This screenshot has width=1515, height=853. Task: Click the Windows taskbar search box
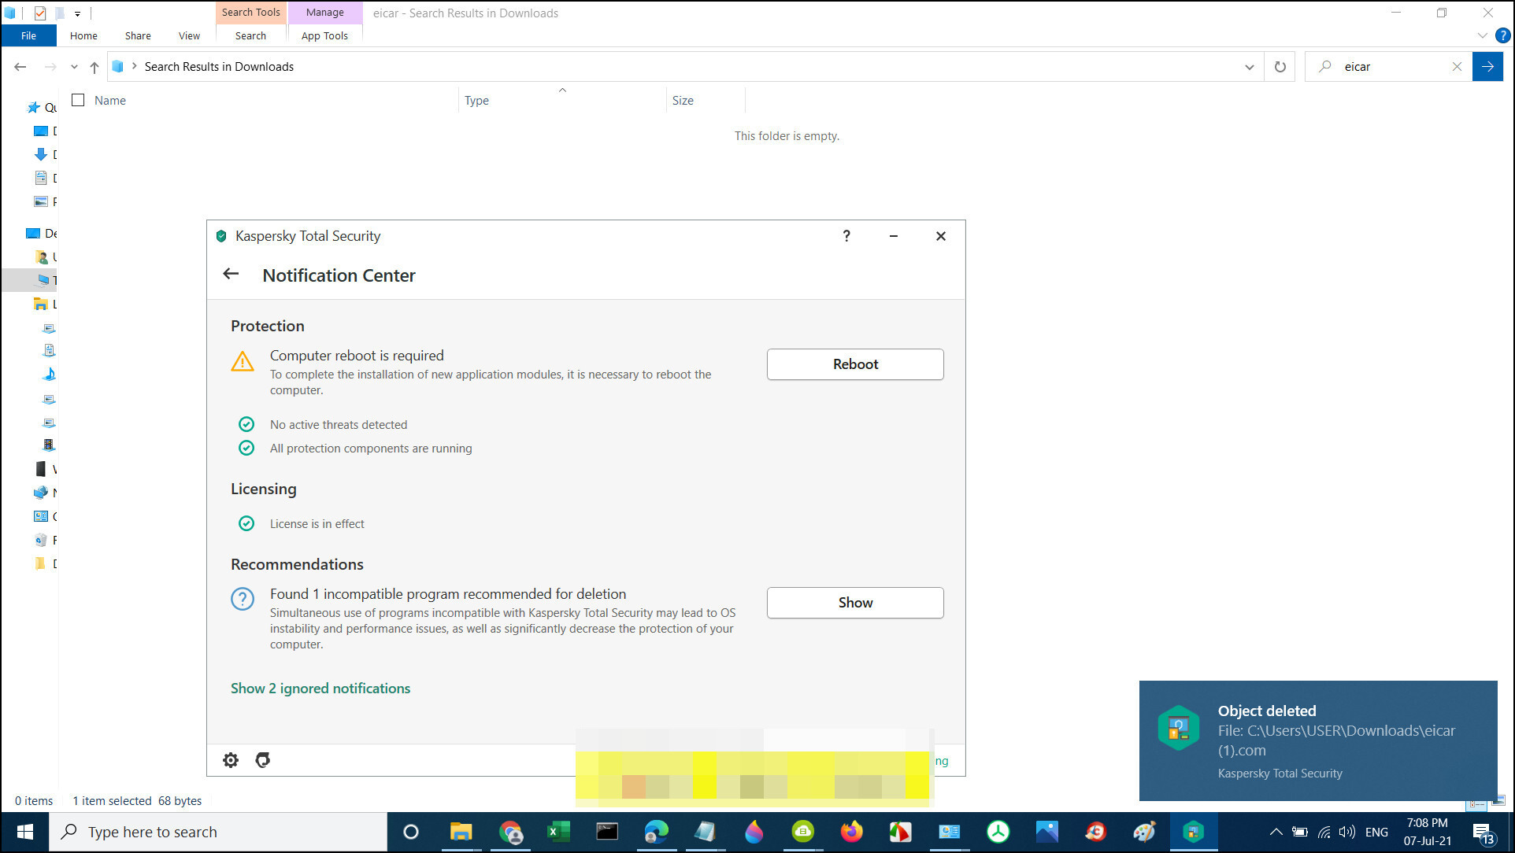(x=220, y=832)
